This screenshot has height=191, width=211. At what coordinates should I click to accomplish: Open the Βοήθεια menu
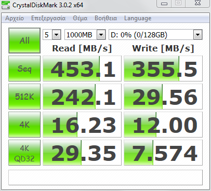105,18
